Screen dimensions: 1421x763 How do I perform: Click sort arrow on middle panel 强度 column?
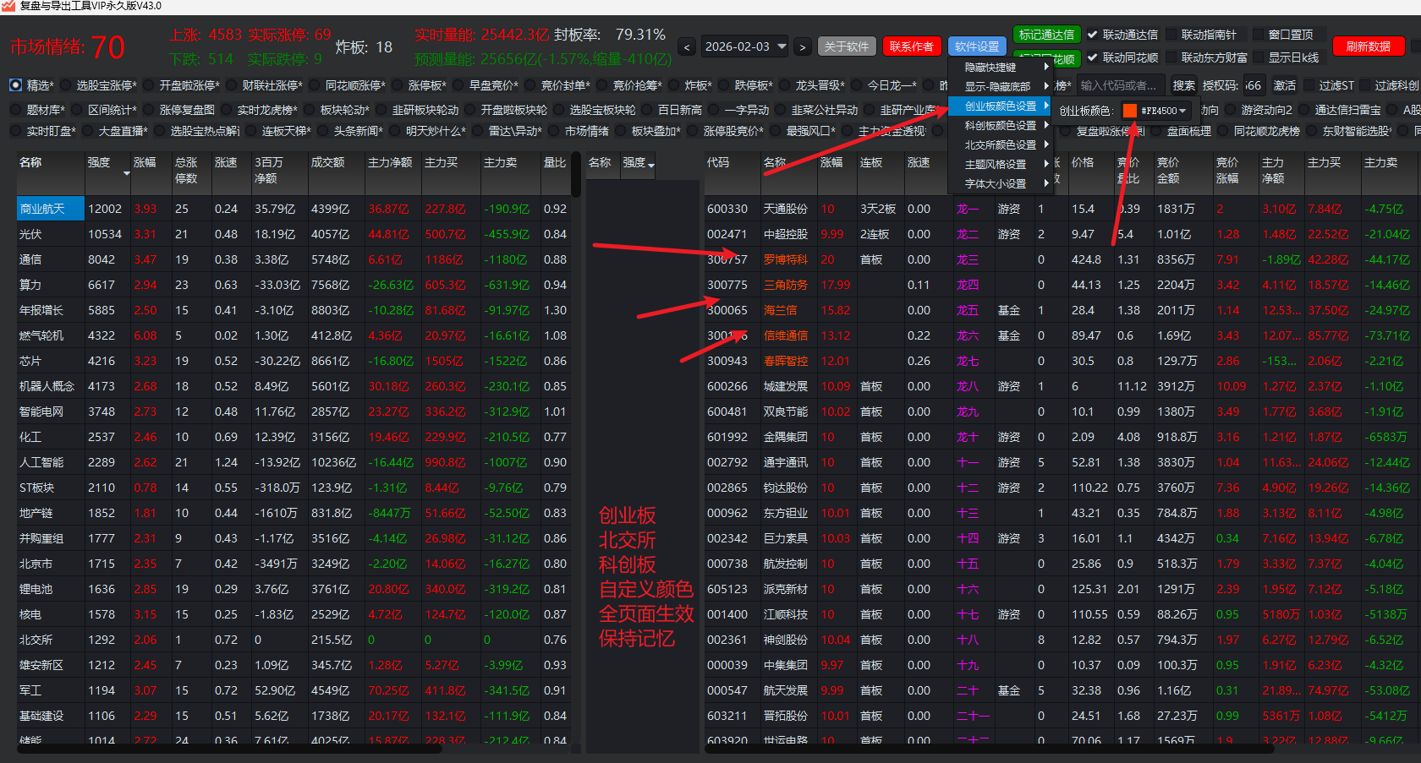pos(650,165)
